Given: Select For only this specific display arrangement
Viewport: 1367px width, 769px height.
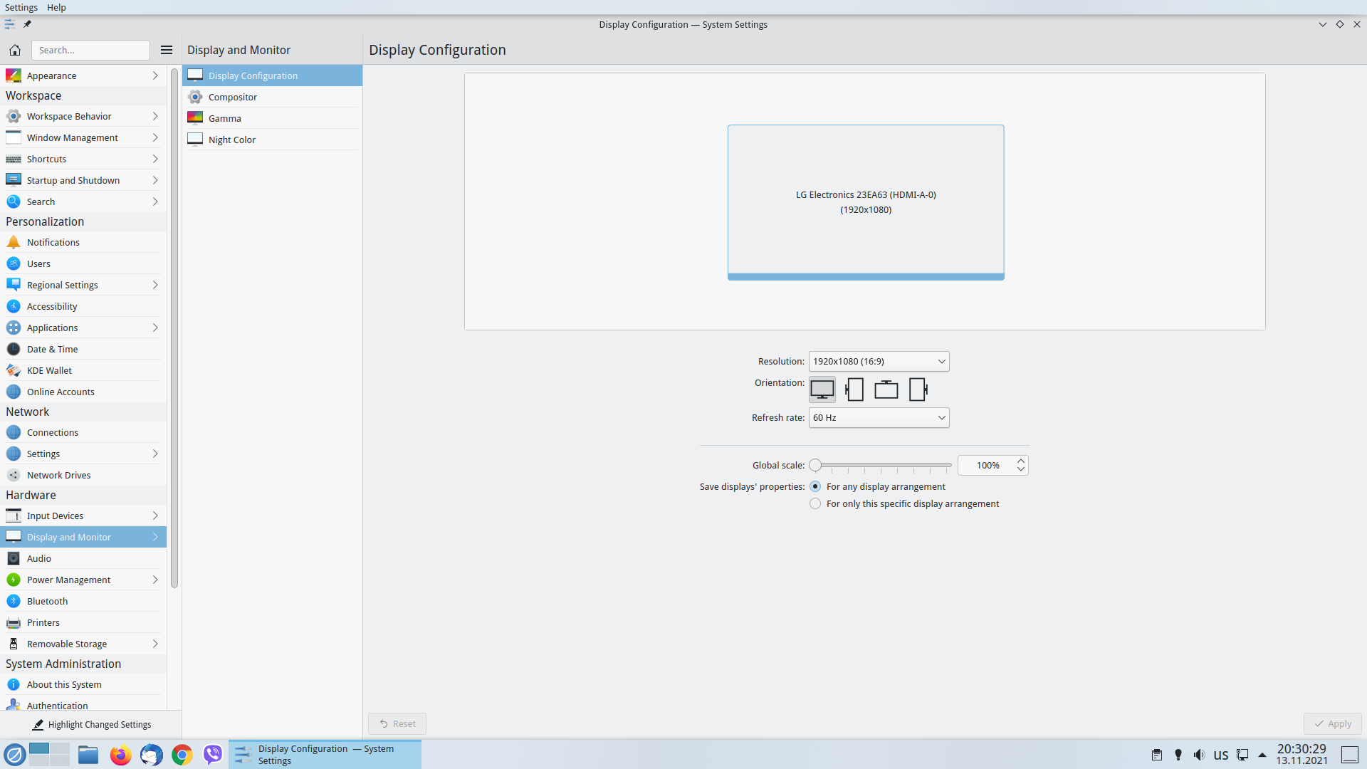Looking at the screenshot, I should [x=815, y=503].
